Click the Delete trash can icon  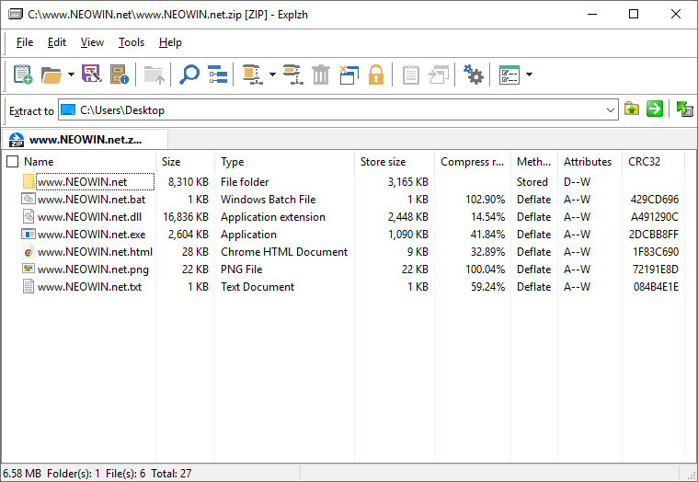[321, 75]
